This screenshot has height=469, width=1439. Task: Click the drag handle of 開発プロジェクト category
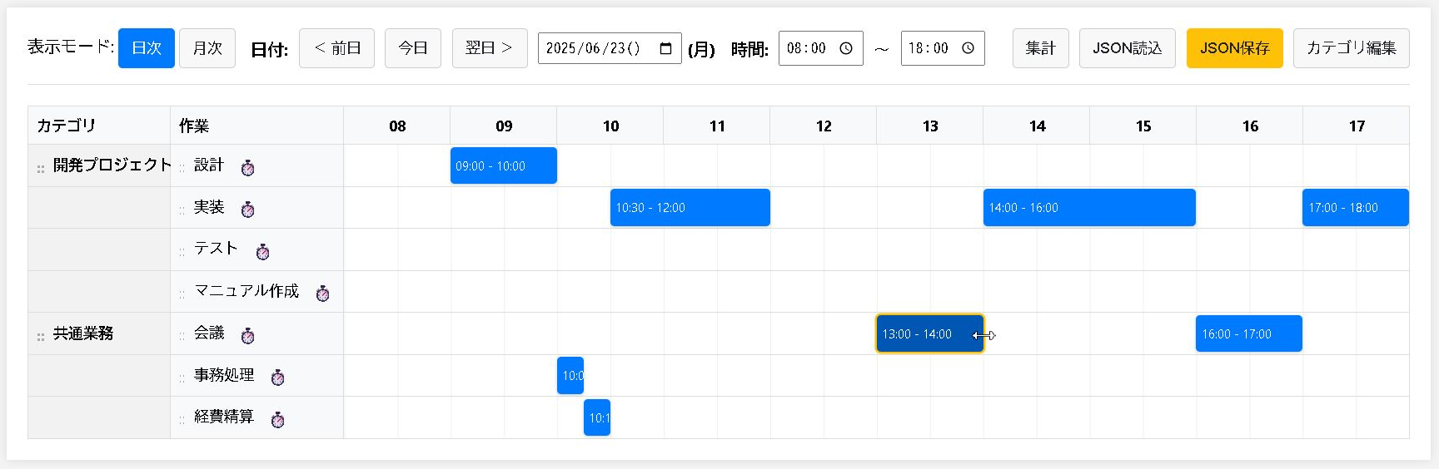click(41, 169)
